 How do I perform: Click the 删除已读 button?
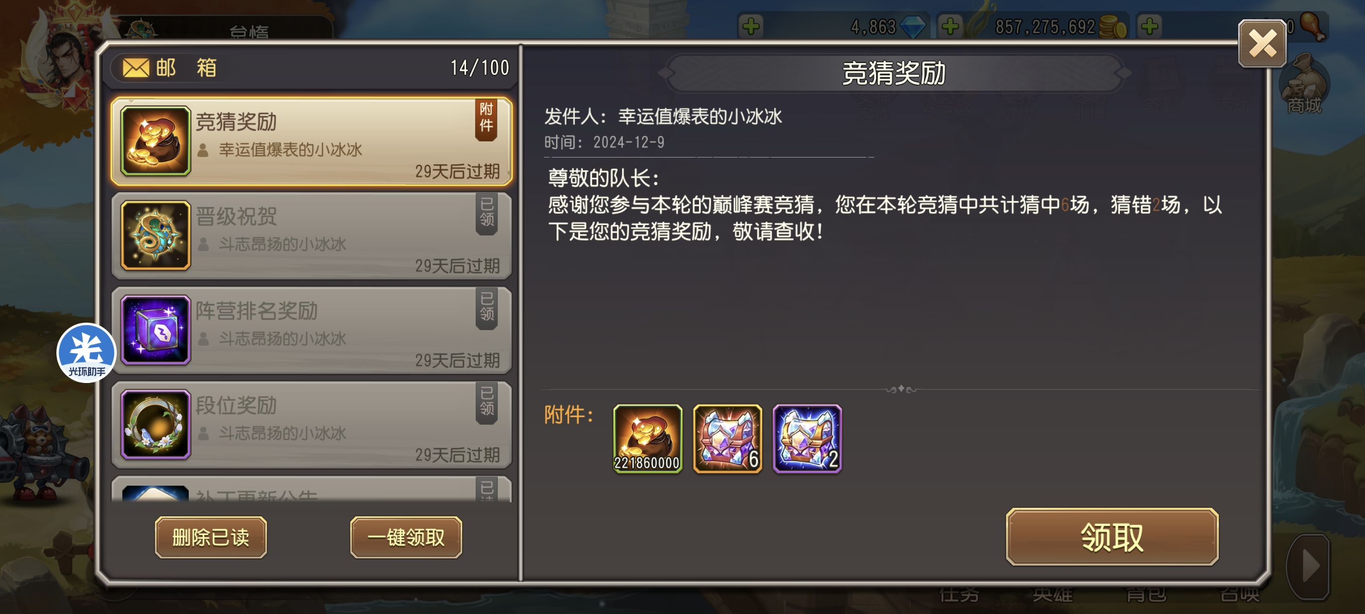pyautogui.click(x=211, y=537)
